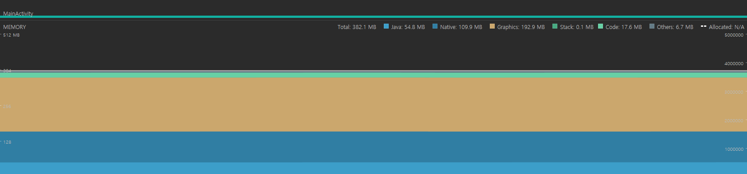Image resolution: width=747 pixels, height=174 pixels.
Task: Click the teal MainActivity lifecycle bar
Action: [x=373, y=17]
